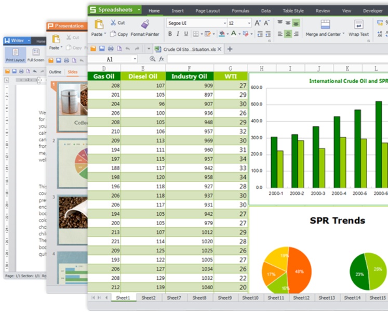
Task: Toggle top vertical alignment
Action: [x=280, y=22]
